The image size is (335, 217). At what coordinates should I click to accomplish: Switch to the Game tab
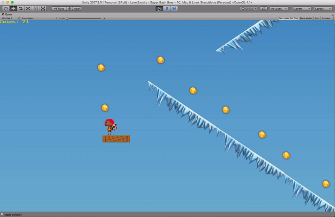click(8, 14)
